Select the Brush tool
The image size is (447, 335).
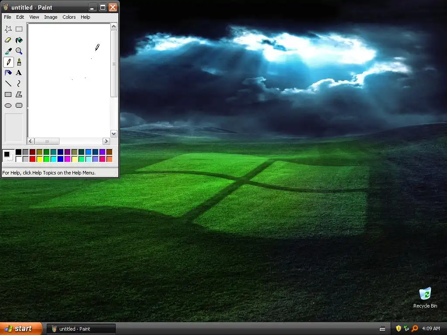click(19, 62)
